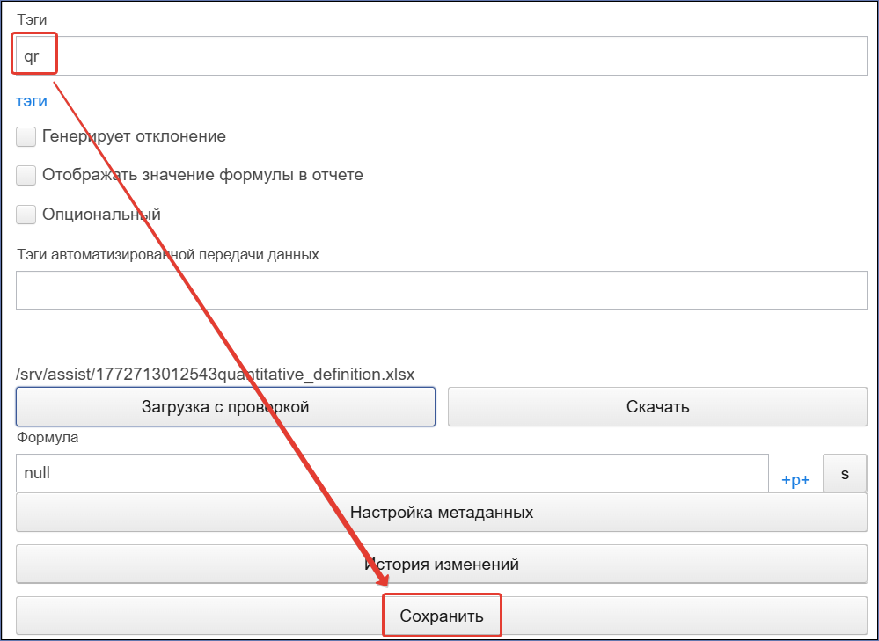This screenshot has width=879, height=641.
Task: Click the +p+ link beside the formula
Action: pos(795,479)
